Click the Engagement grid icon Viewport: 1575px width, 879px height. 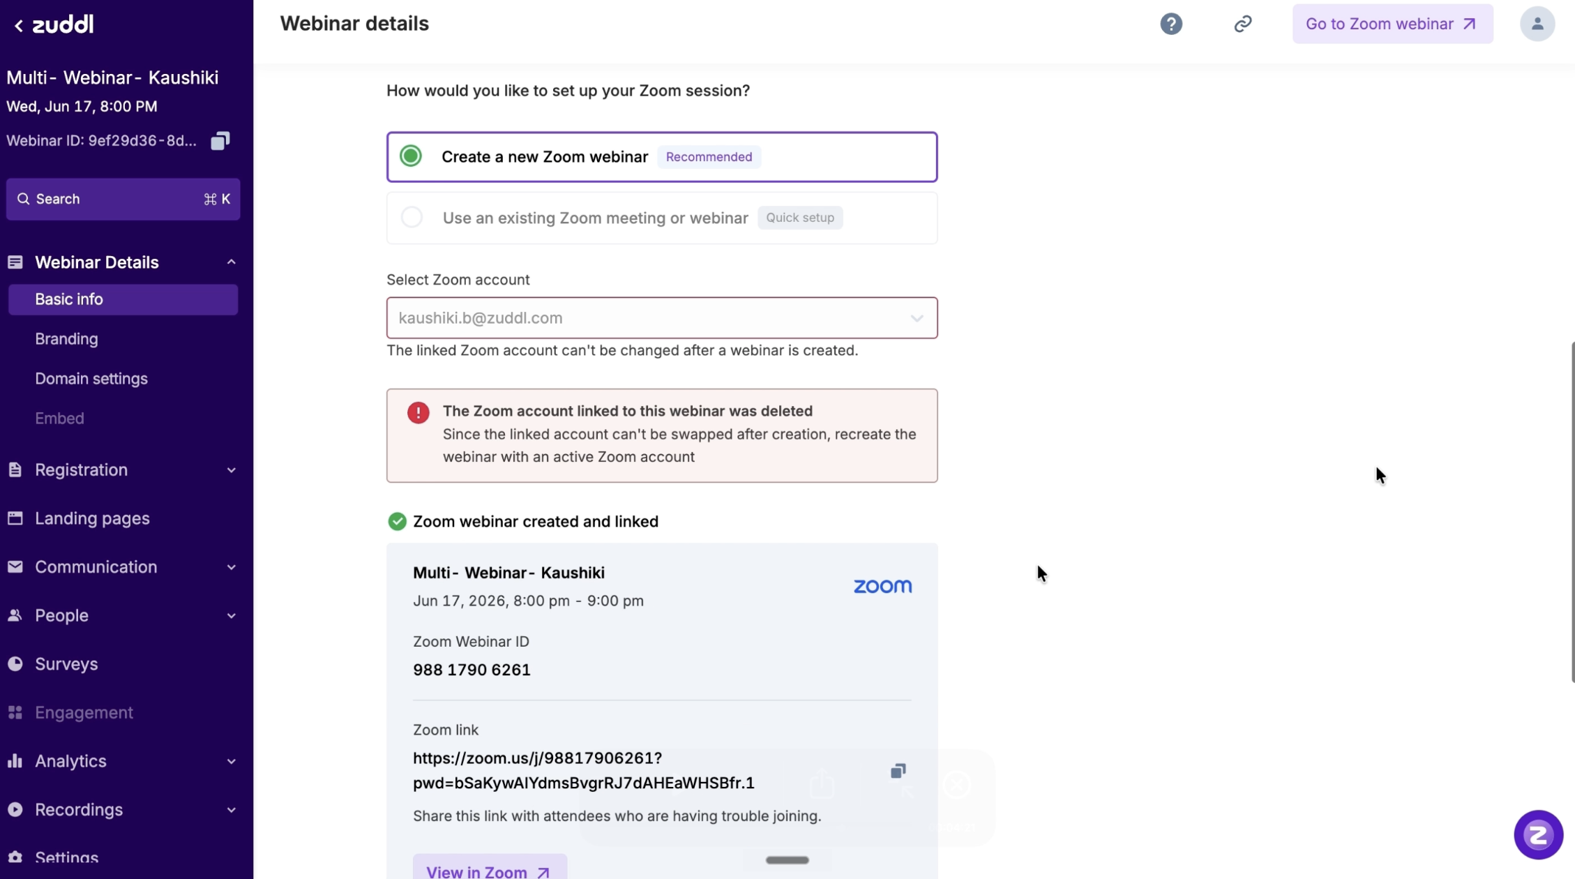coord(15,712)
